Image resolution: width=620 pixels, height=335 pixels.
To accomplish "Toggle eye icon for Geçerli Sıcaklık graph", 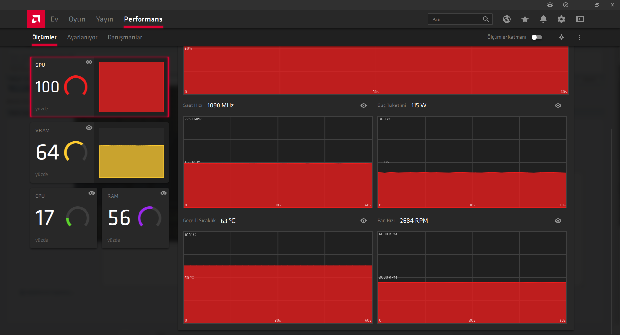I will [x=363, y=221].
